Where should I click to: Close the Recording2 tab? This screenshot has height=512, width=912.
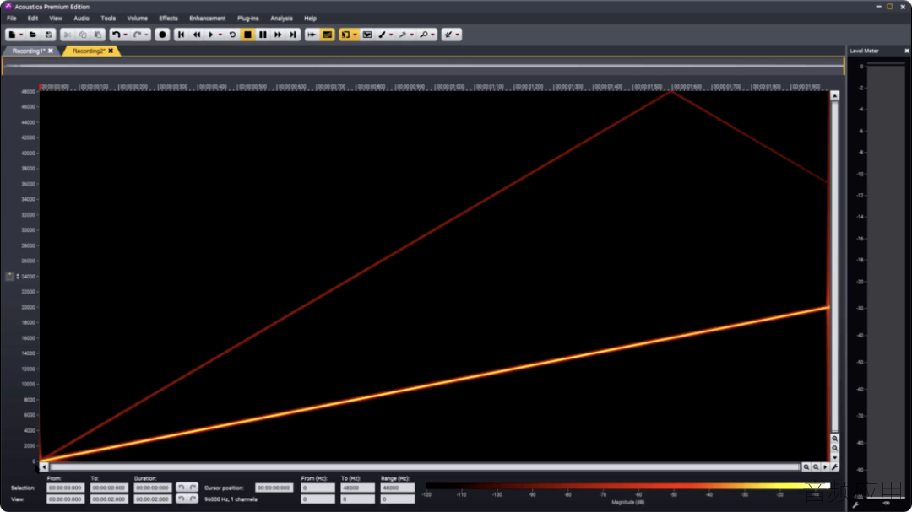(111, 51)
